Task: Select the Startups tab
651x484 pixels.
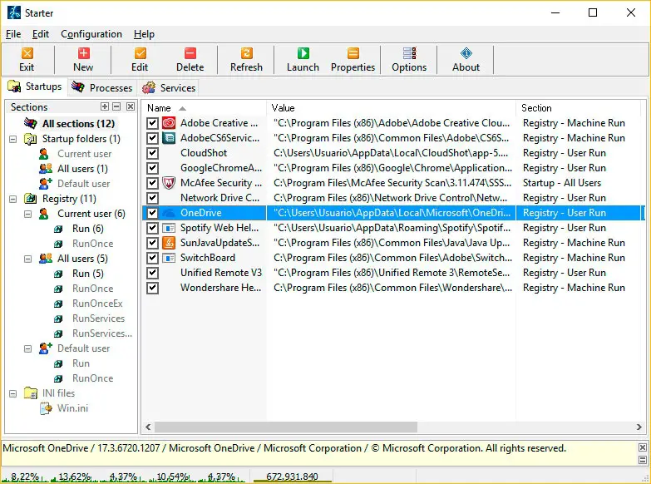Action: pos(35,86)
